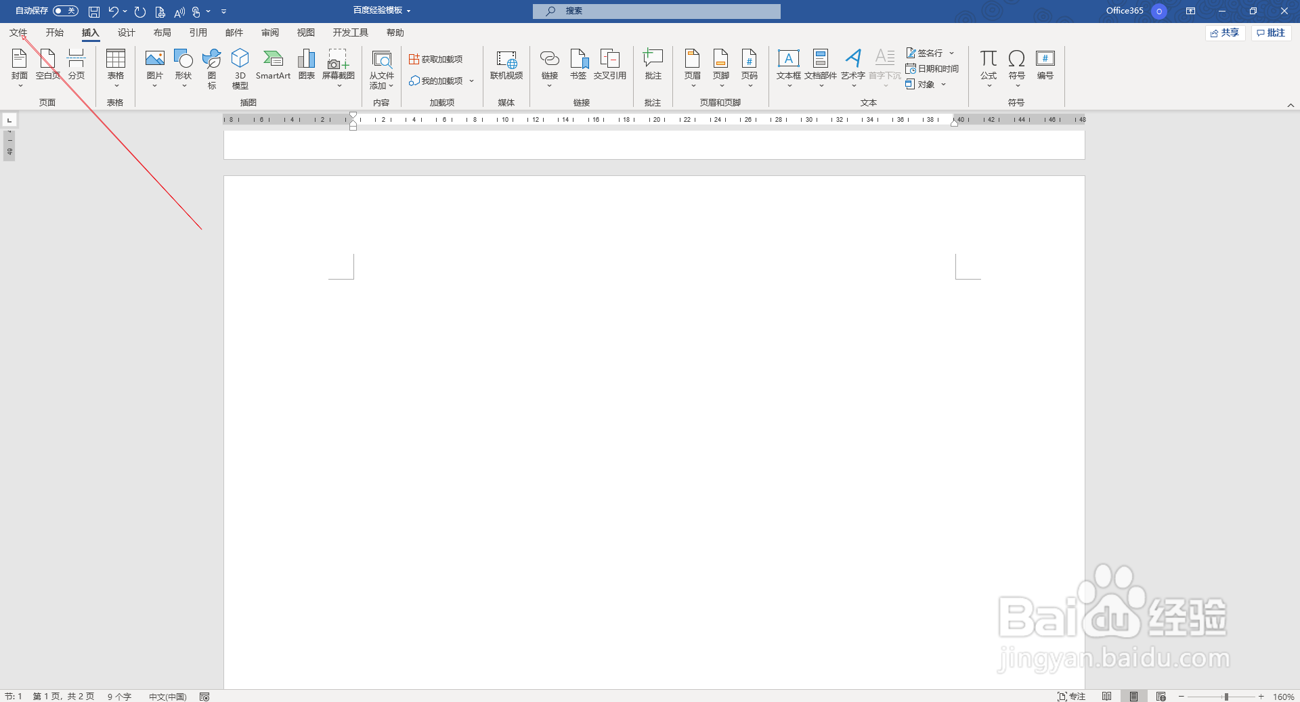Open screenshot (屏幕截图) tool

(x=339, y=68)
